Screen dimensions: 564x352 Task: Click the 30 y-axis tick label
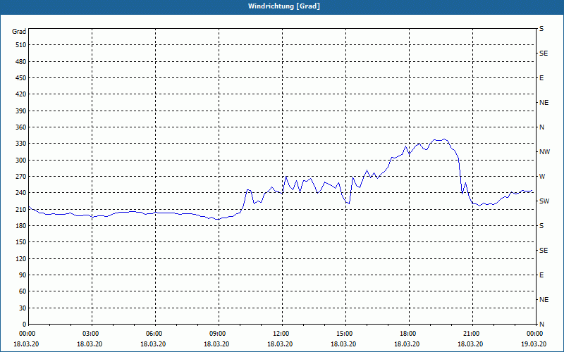pyautogui.click(x=23, y=308)
